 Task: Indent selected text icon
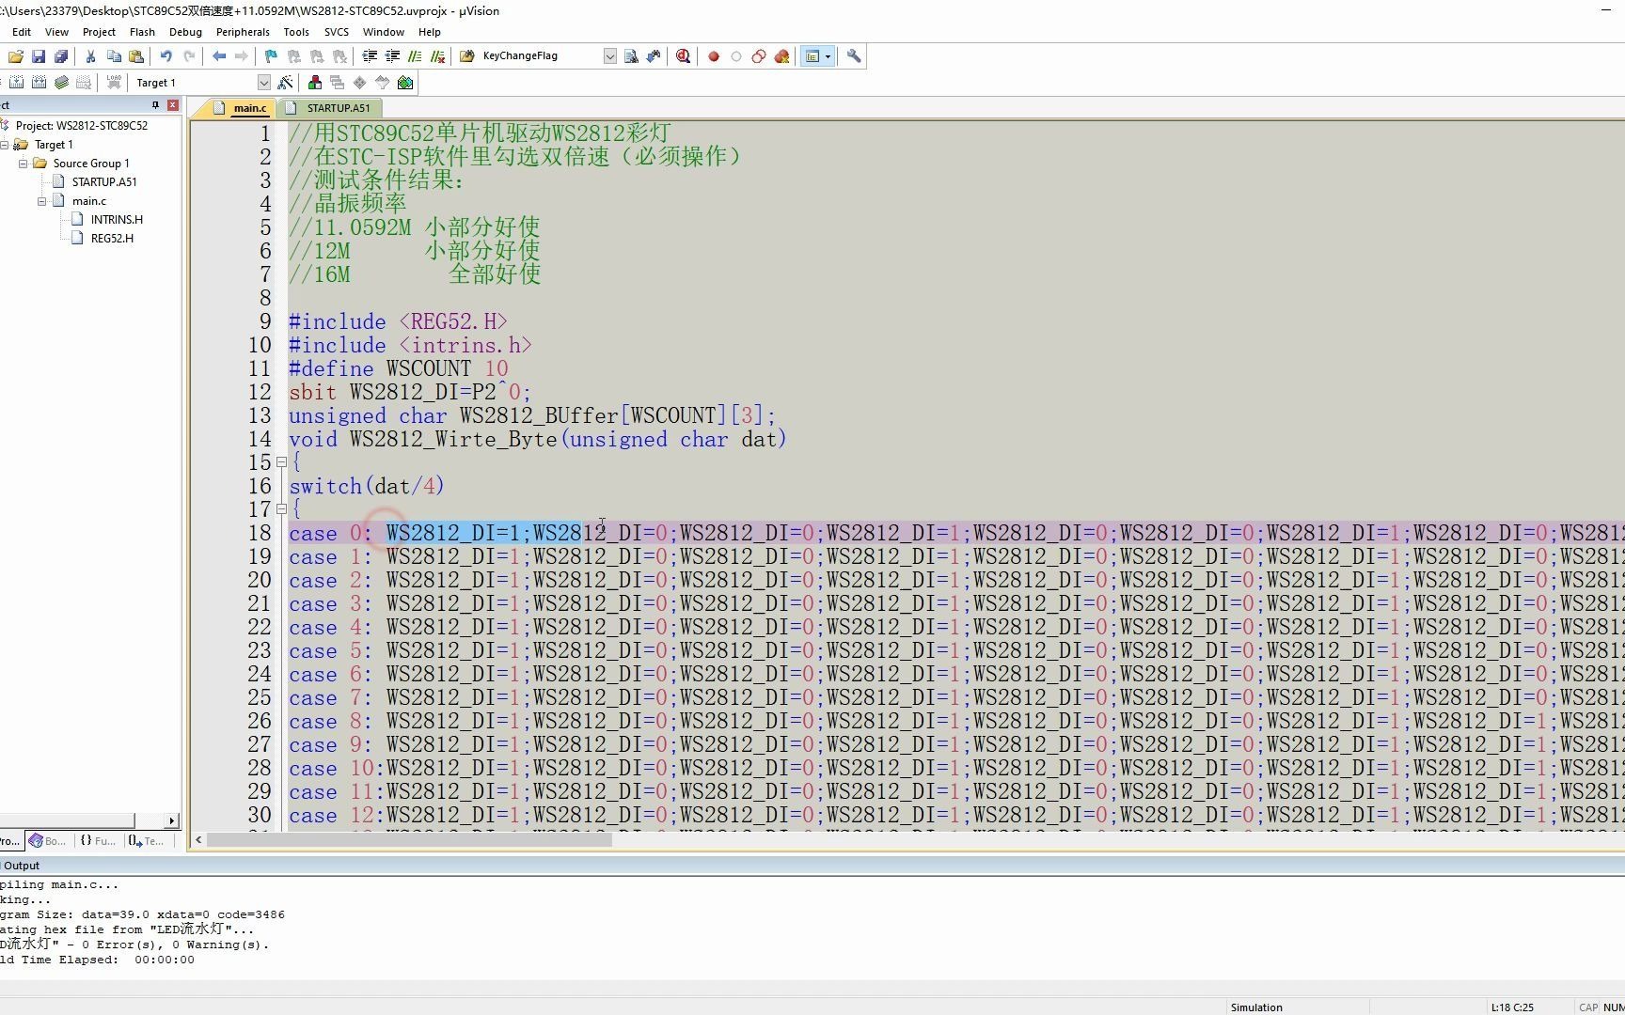tap(370, 56)
